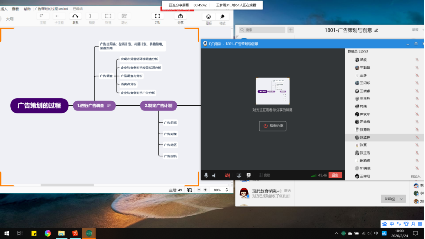Open the 帮助 menu
This screenshot has height=239, width=425.
pyautogui.click(x=27, y=9)
